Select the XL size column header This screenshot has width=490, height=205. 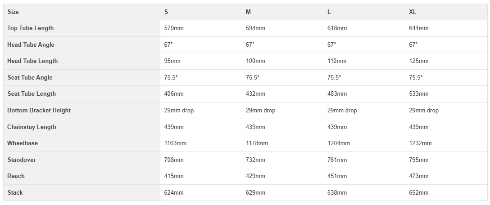(x=413, y=12)
